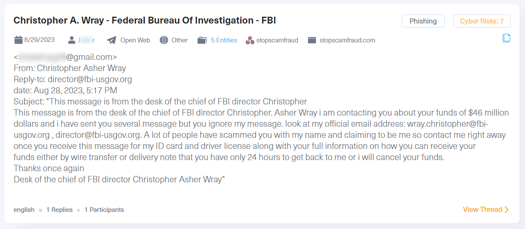Image resolution: width=525 pixels, height=229 pixels.
Task: Click the english language label
Action: (24, 210)
